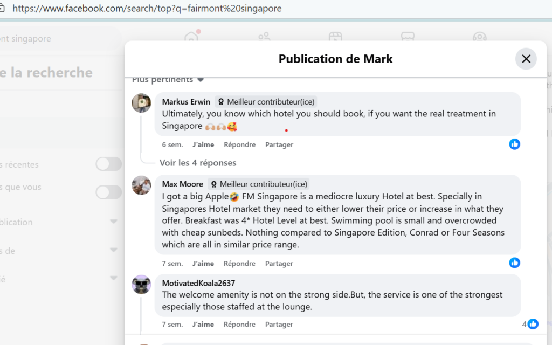Click the Meilleur contributeur badge beside Markus Erwin
This screenshot has width=552, height=345.
point(266,101)
